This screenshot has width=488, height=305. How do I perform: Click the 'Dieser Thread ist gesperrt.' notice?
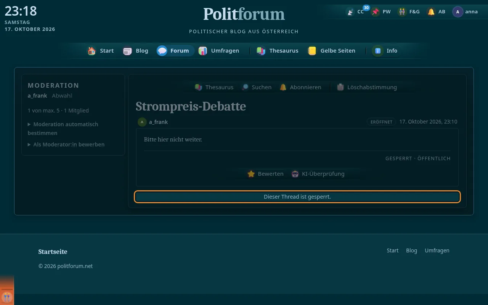(x=297, y=197)
